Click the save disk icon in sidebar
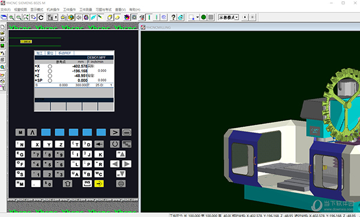Image resolution: width=360 pixels, height=217 pixels. click(x=2, y=39)
